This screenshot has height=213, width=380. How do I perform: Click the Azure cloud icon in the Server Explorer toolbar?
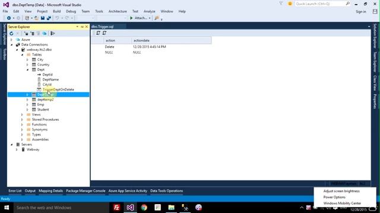point(45,33)
